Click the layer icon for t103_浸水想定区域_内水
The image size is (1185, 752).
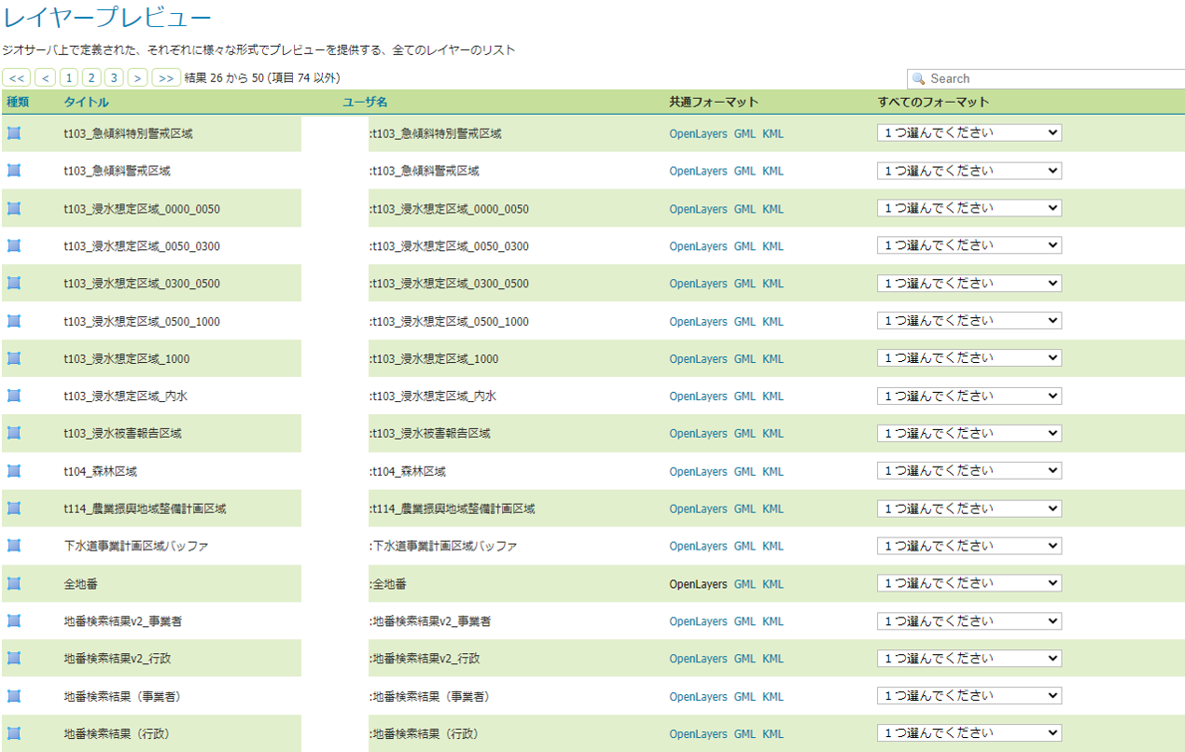tap(14, 396)
